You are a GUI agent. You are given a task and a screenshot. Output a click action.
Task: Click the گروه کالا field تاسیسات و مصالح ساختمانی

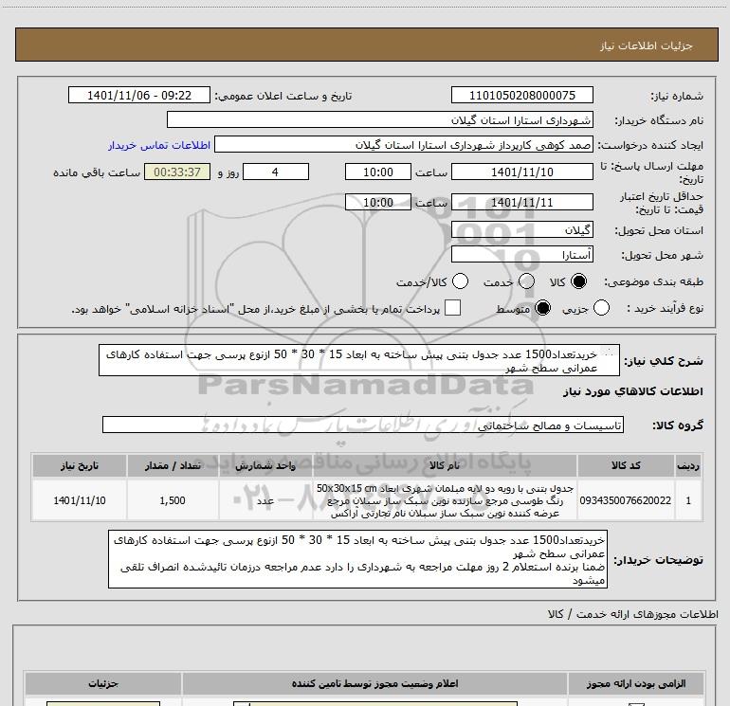click(363, 425)
